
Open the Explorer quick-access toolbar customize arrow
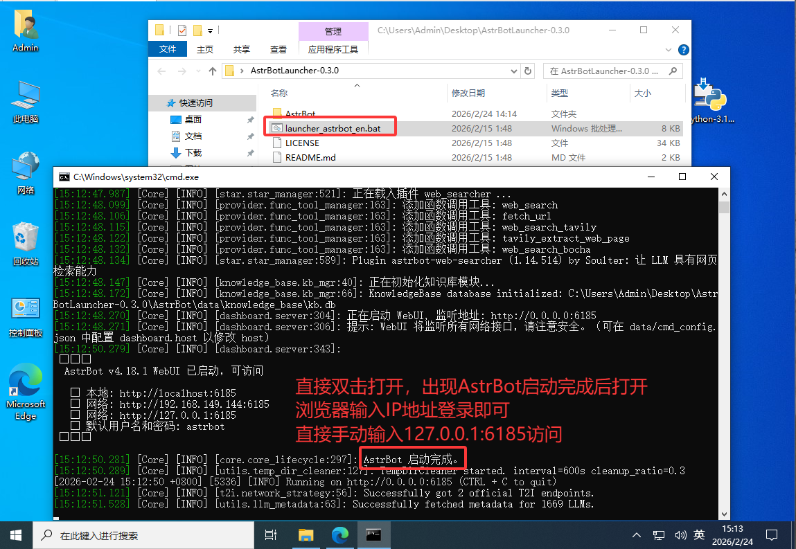(x=210, y=31)
